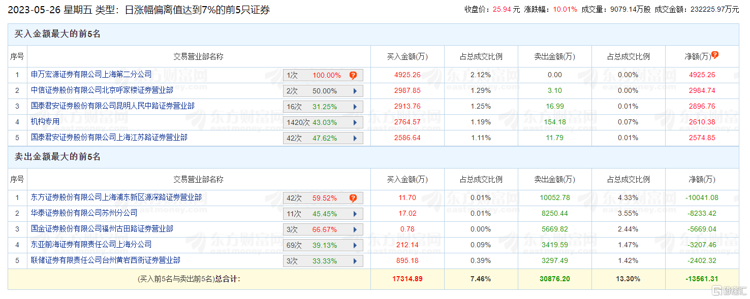Screen dimensions: 750x299
Task: Open 华泰证券股份有限公司苏州分公司 link
Action: click(x=84, y=213)
